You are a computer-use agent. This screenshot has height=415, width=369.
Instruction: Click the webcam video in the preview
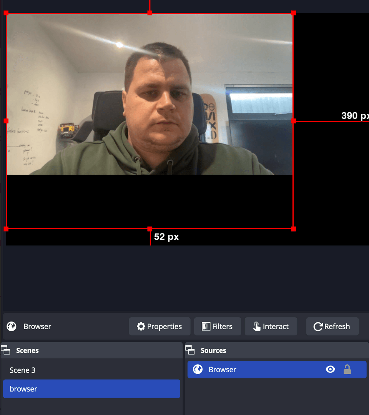click(150, 96)
